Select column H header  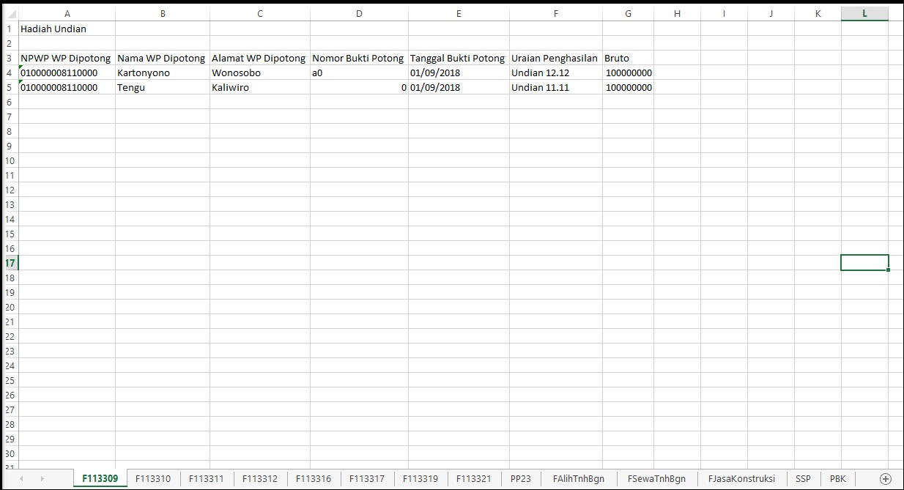click(677, 14)
